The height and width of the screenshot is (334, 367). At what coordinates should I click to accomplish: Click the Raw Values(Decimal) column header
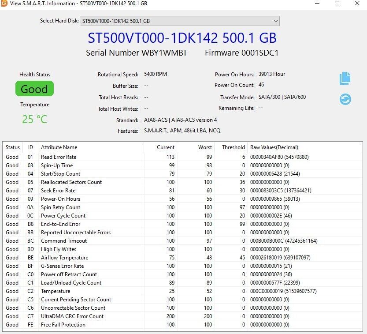(305, 147)
